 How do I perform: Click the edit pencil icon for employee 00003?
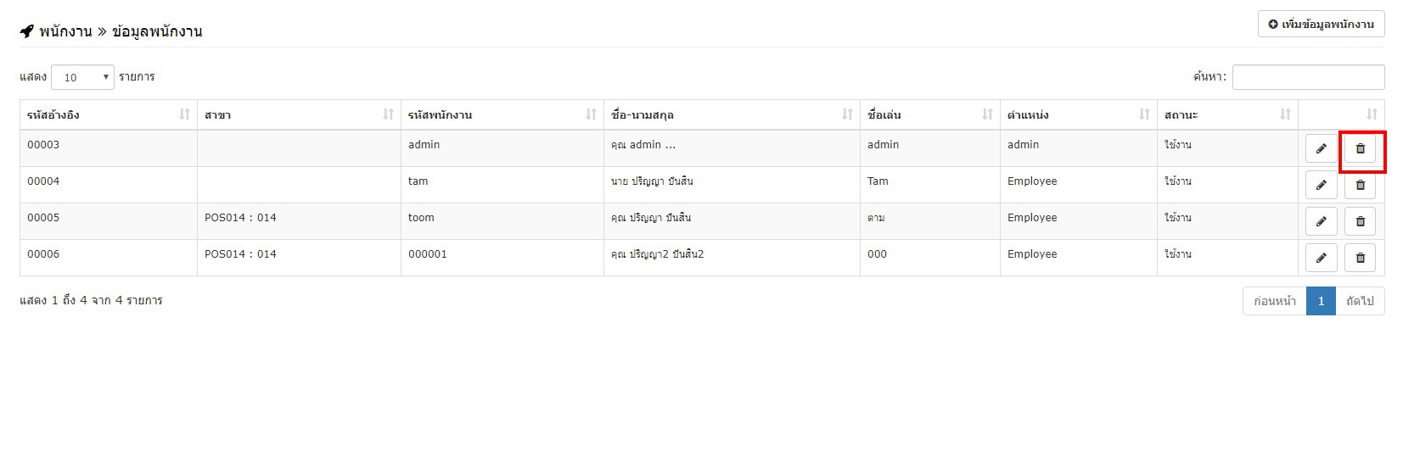(1321, 148)
